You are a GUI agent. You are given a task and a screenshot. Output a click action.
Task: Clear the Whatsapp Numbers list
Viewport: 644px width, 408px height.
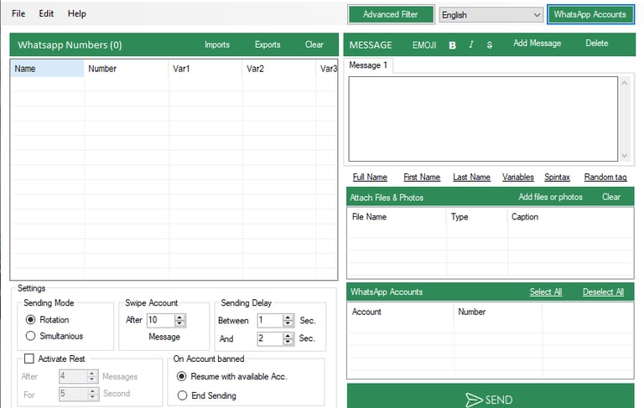314,44
